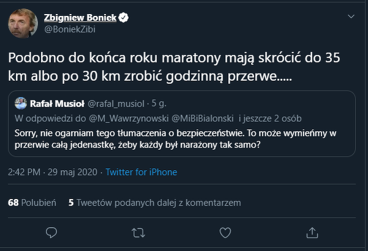Open the share tweet icon
This screenshot has width=368, height=251.
point(312,233)
